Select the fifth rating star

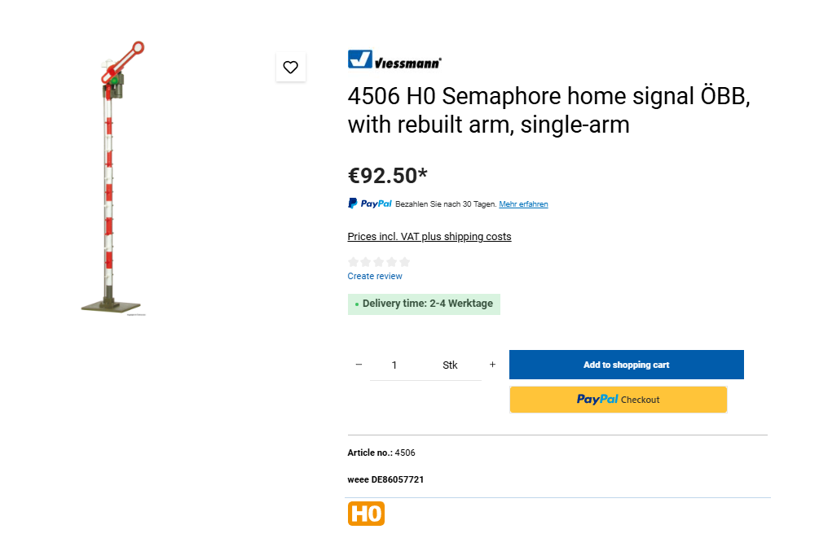tap(405, 262)
